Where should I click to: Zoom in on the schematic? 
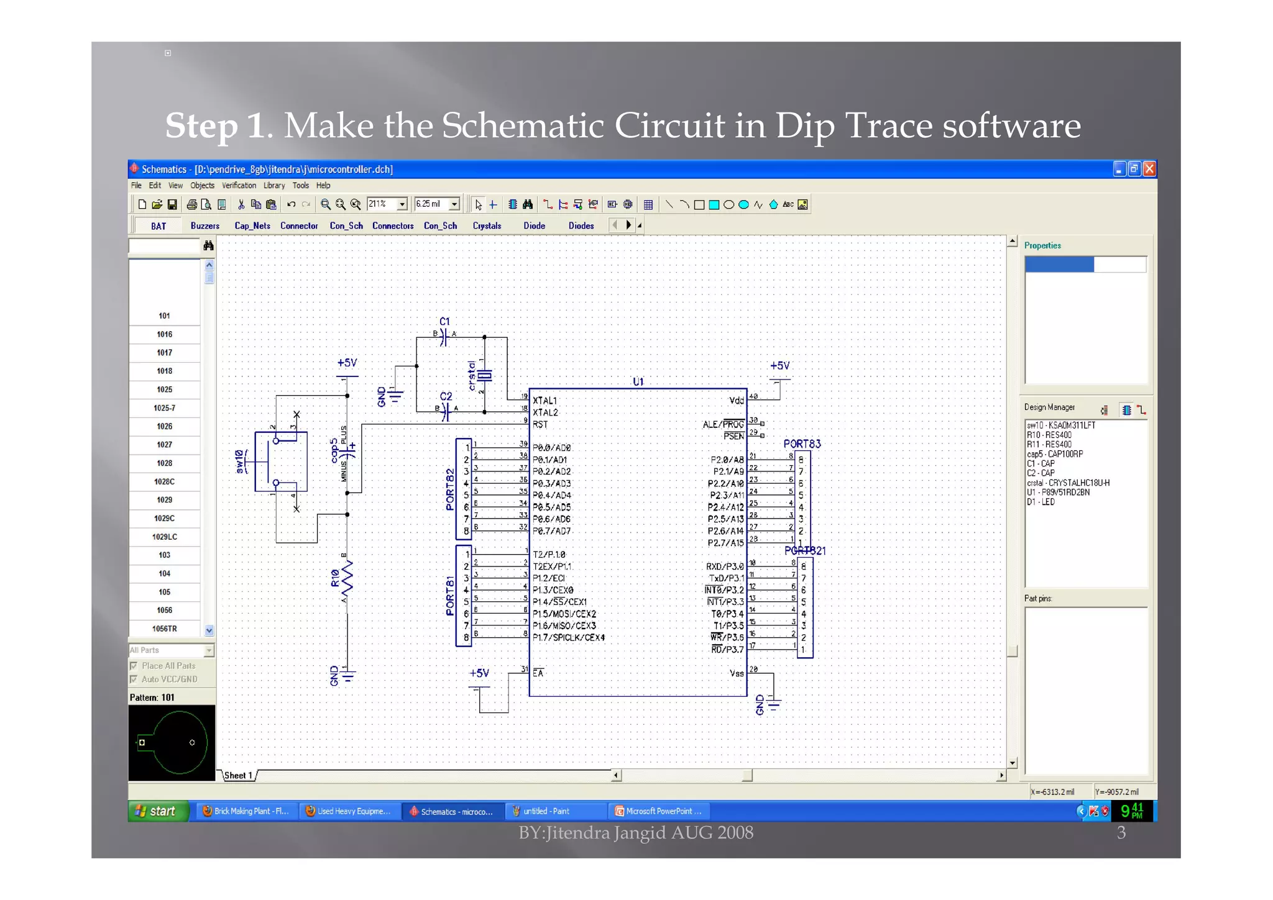coord(326,204)
